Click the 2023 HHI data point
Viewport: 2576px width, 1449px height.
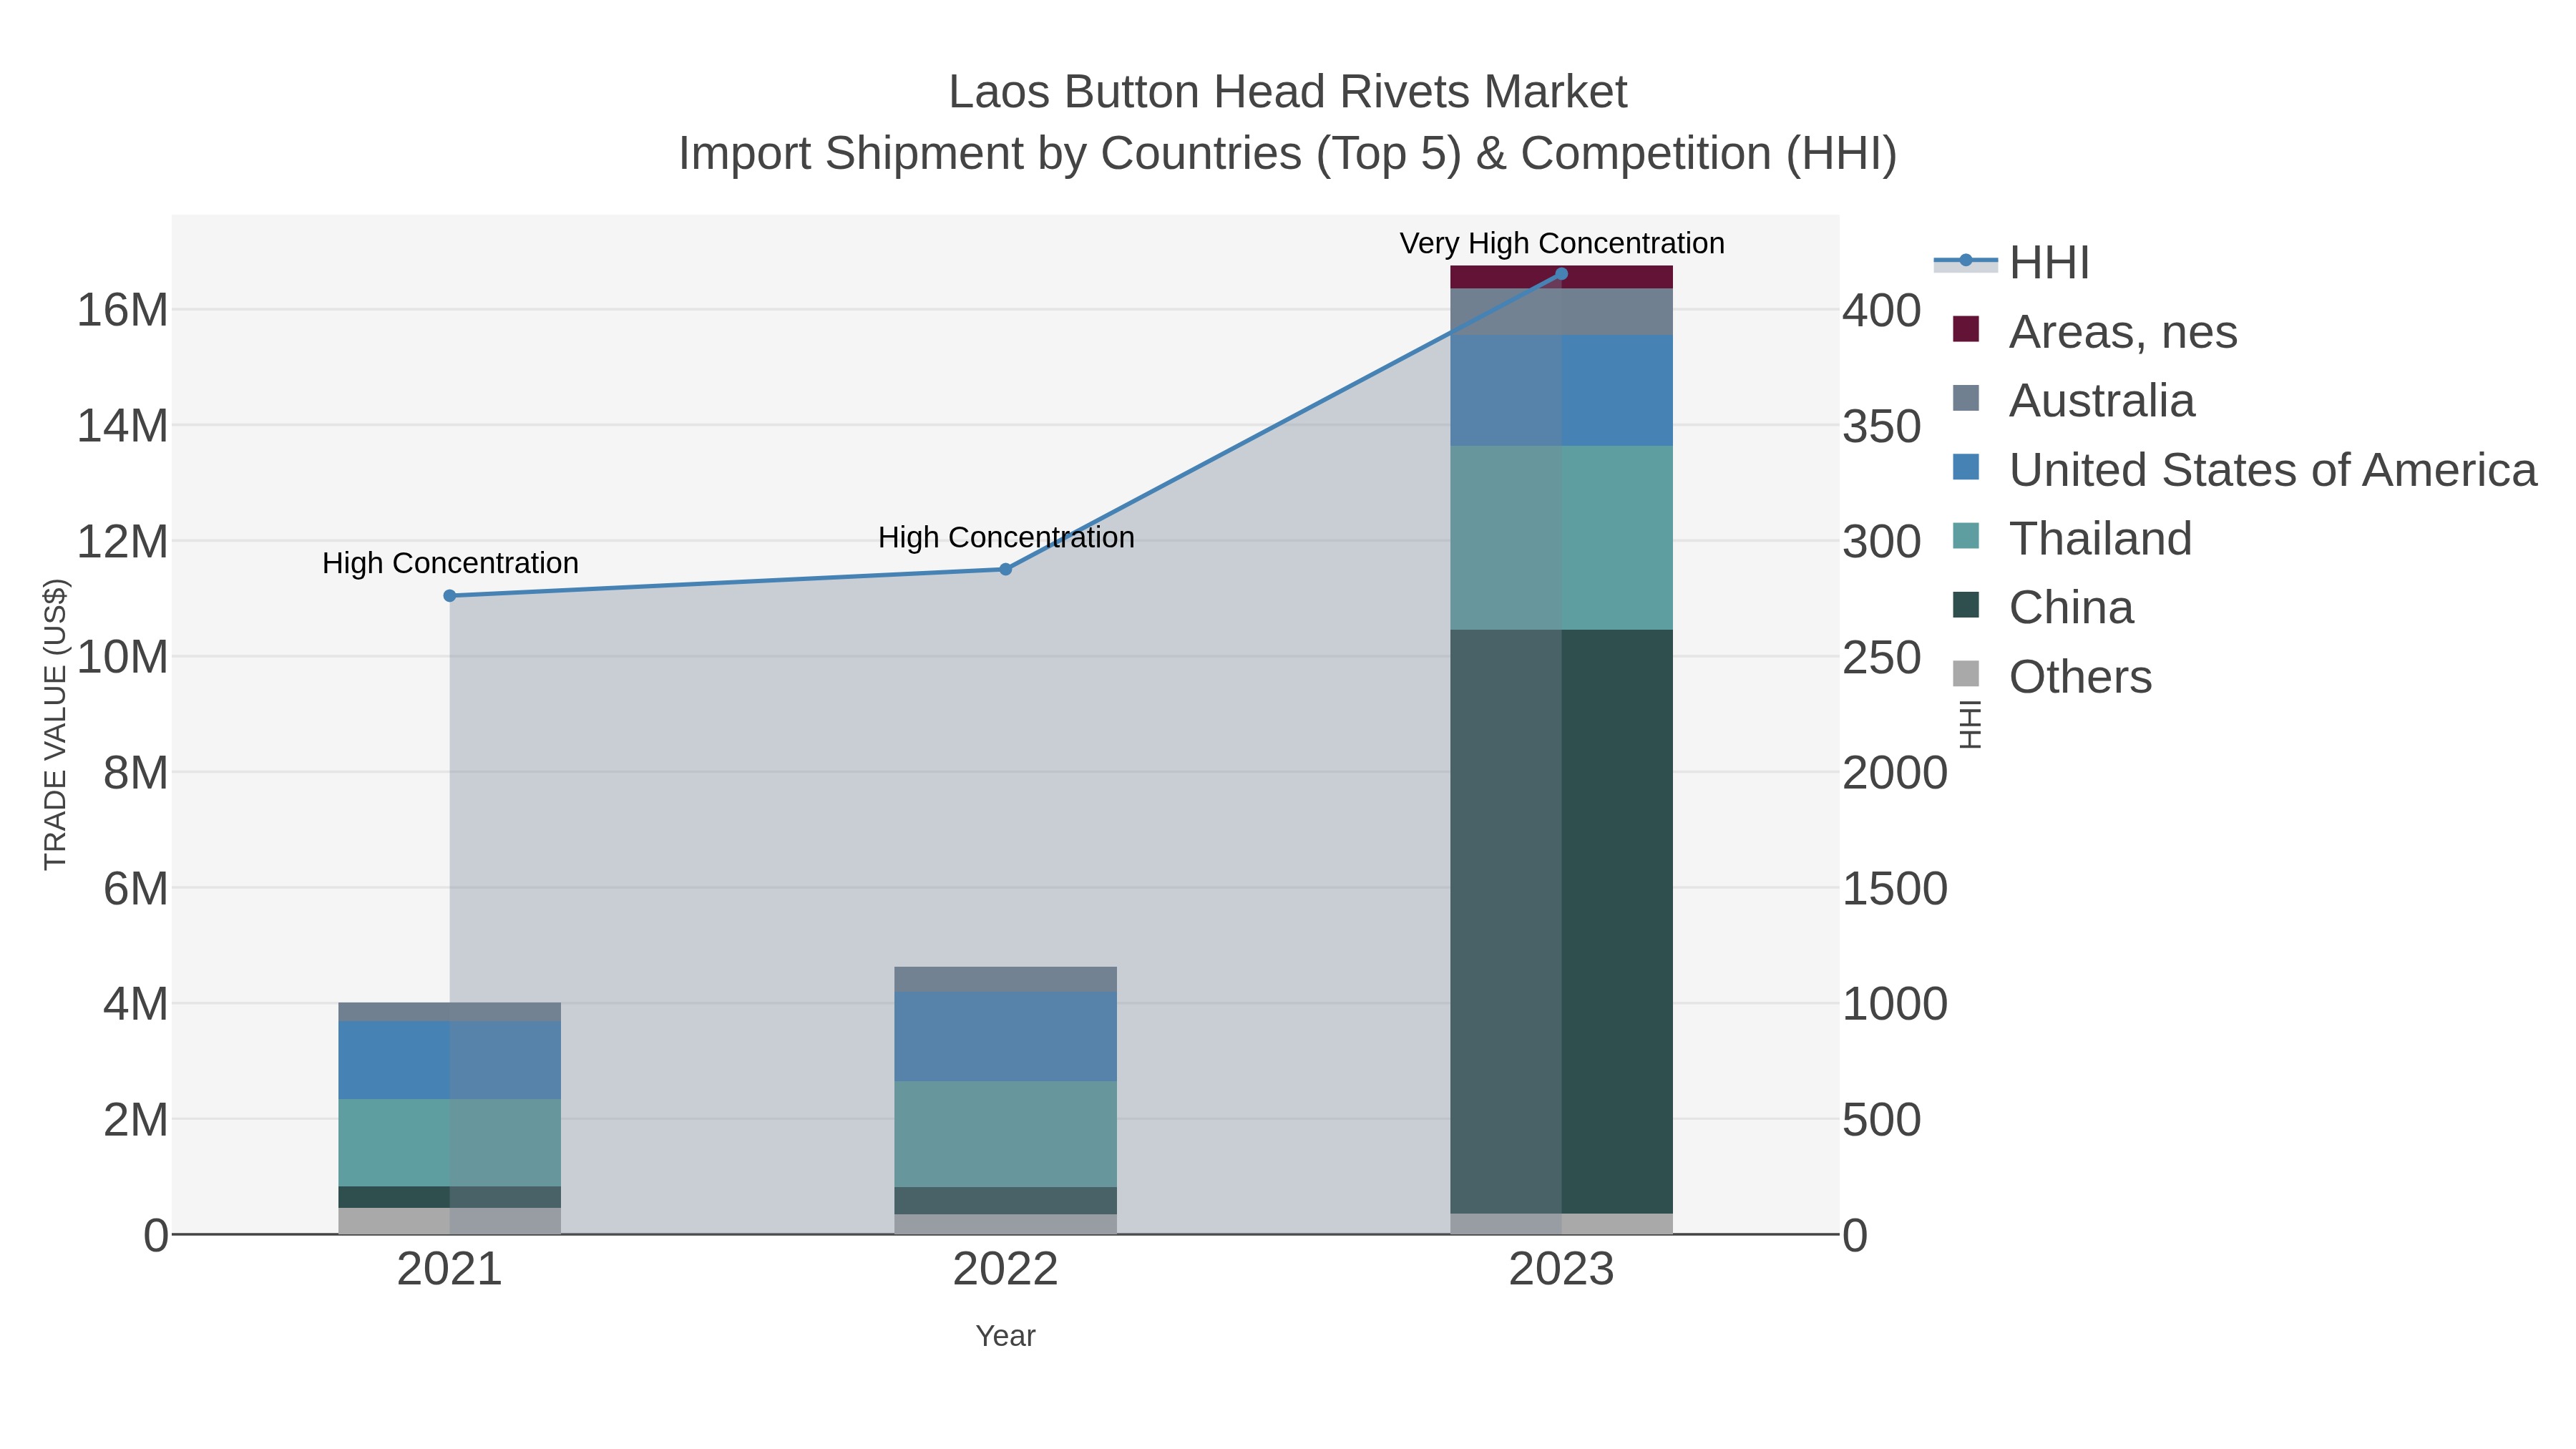(x=1562, y=274)
